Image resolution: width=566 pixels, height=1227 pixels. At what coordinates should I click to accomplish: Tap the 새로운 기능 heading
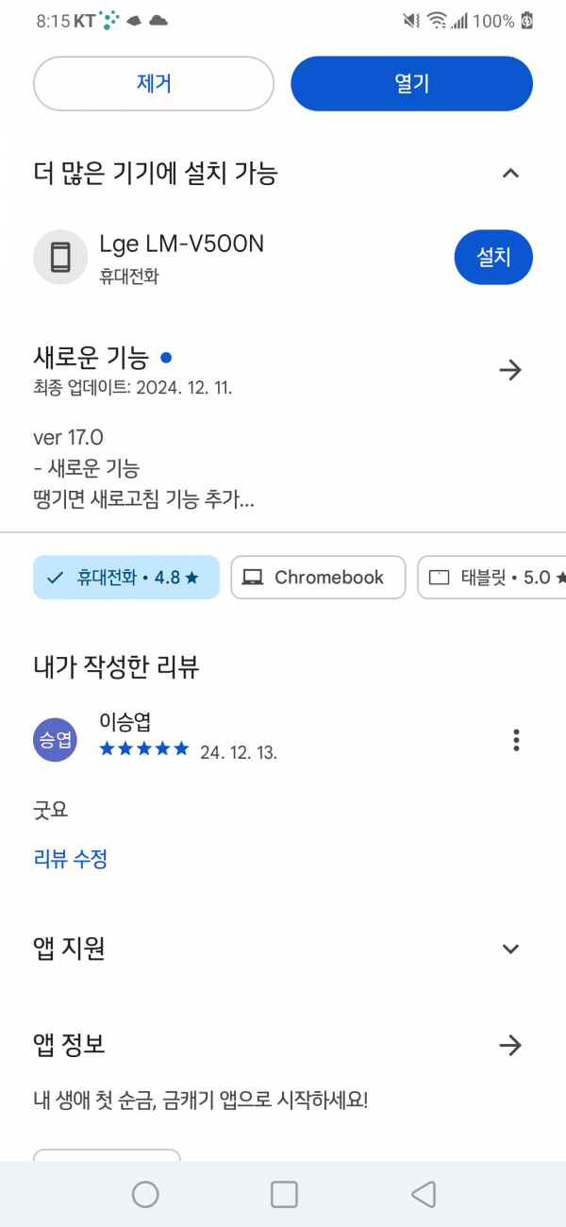[x=92, y=359]
